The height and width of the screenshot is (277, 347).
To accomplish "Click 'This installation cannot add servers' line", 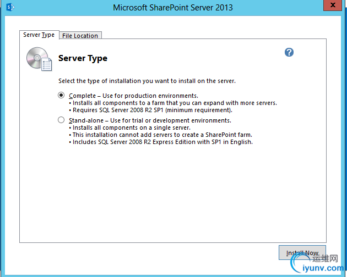I will coord(161,135).
